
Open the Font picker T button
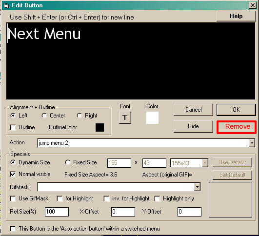coord(125,118)
